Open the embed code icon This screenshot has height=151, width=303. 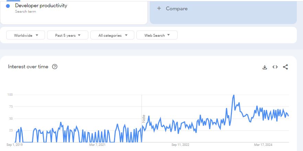pyautogui.click(x=275, y=67)
